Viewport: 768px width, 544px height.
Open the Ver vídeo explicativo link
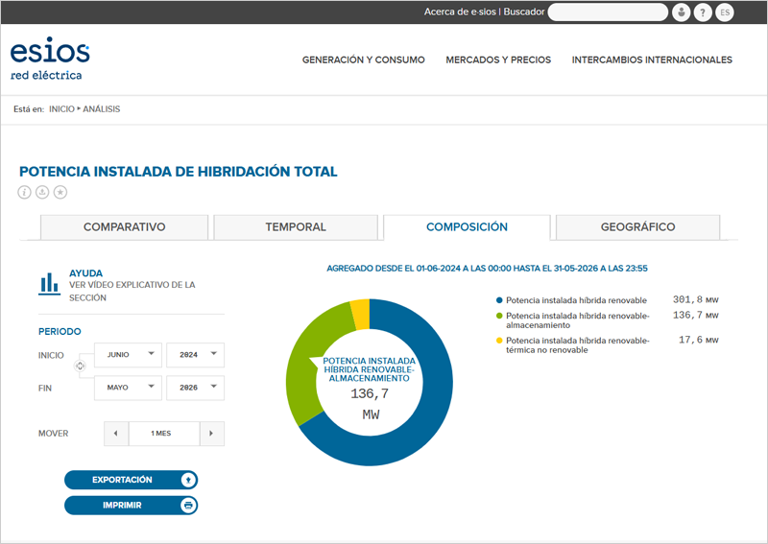tap(132, 292)
